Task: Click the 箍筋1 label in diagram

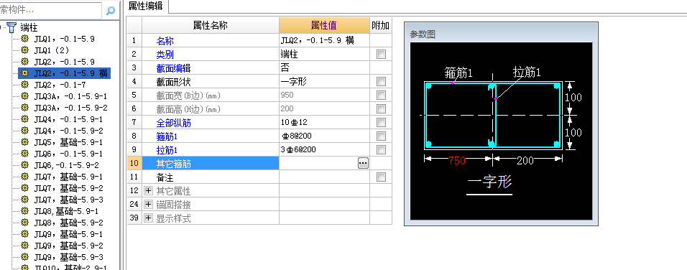Action: (x=458, y=73)
